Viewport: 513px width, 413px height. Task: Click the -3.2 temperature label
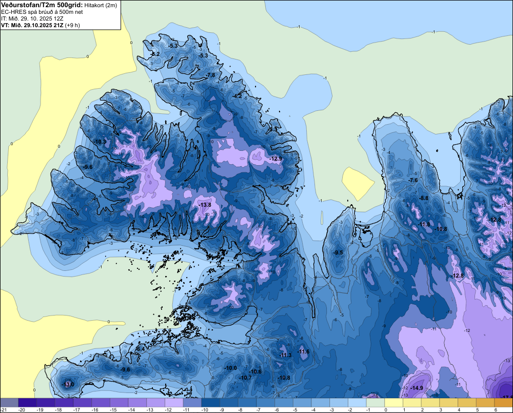click(x=155, y=54)
